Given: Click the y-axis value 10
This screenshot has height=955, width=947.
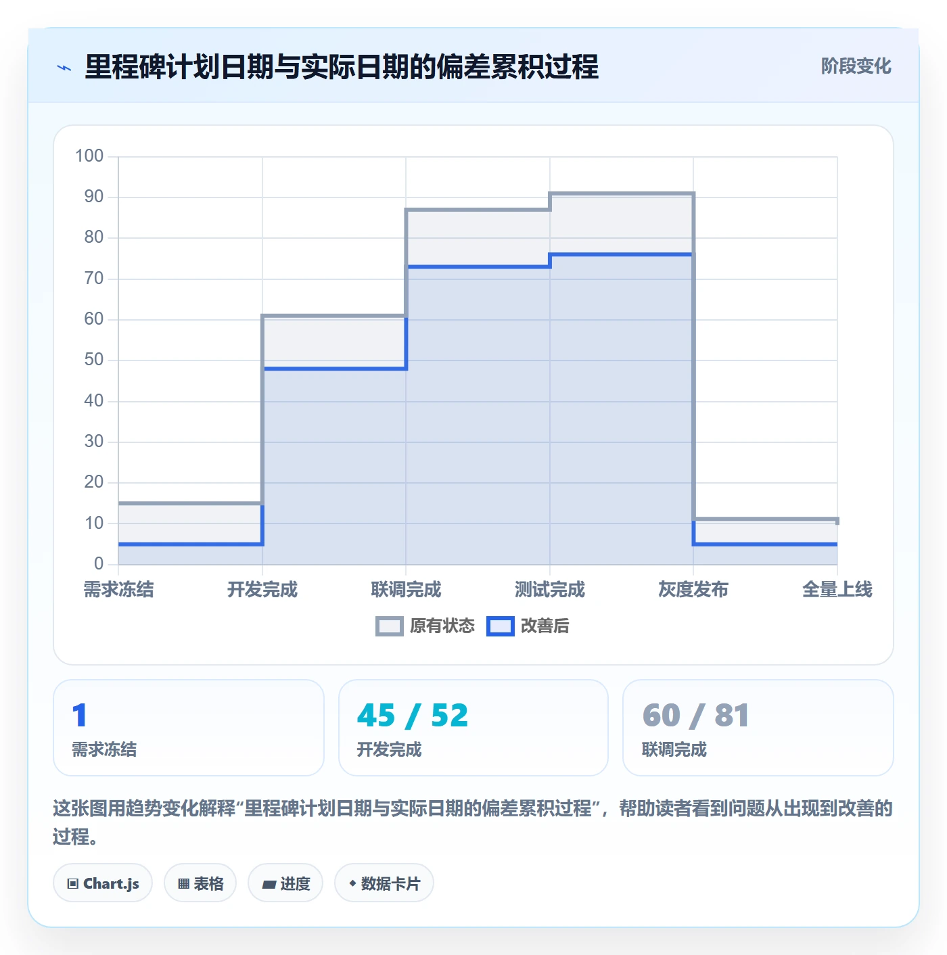Looking at the screenshot, I should coord(94,523).
